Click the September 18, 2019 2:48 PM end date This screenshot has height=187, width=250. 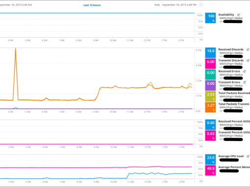179,5
